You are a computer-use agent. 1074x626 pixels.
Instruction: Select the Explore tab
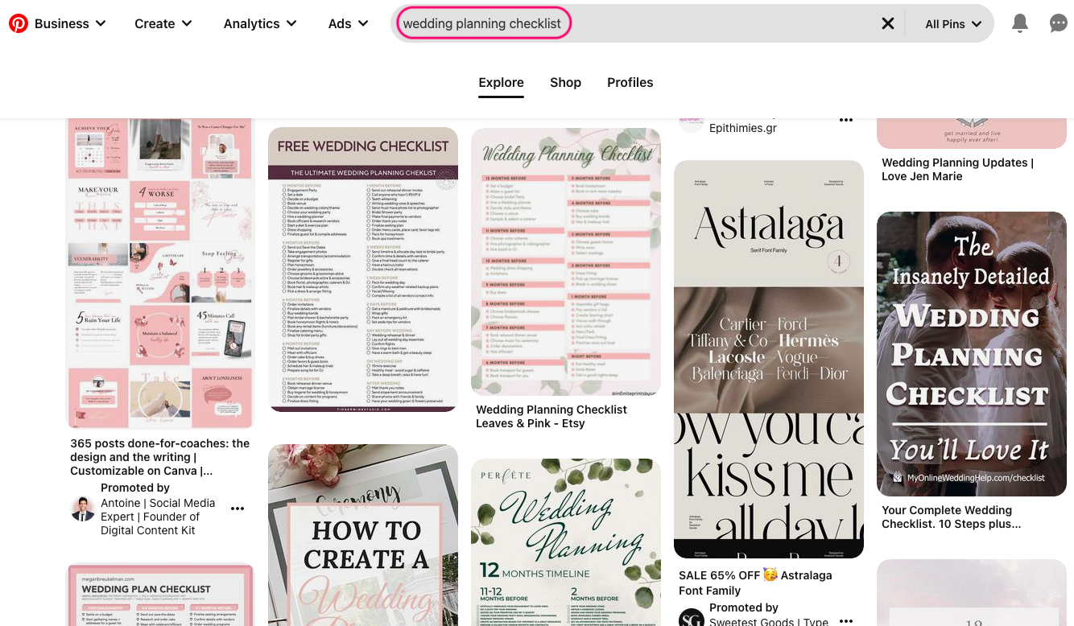tap(501, 82)
